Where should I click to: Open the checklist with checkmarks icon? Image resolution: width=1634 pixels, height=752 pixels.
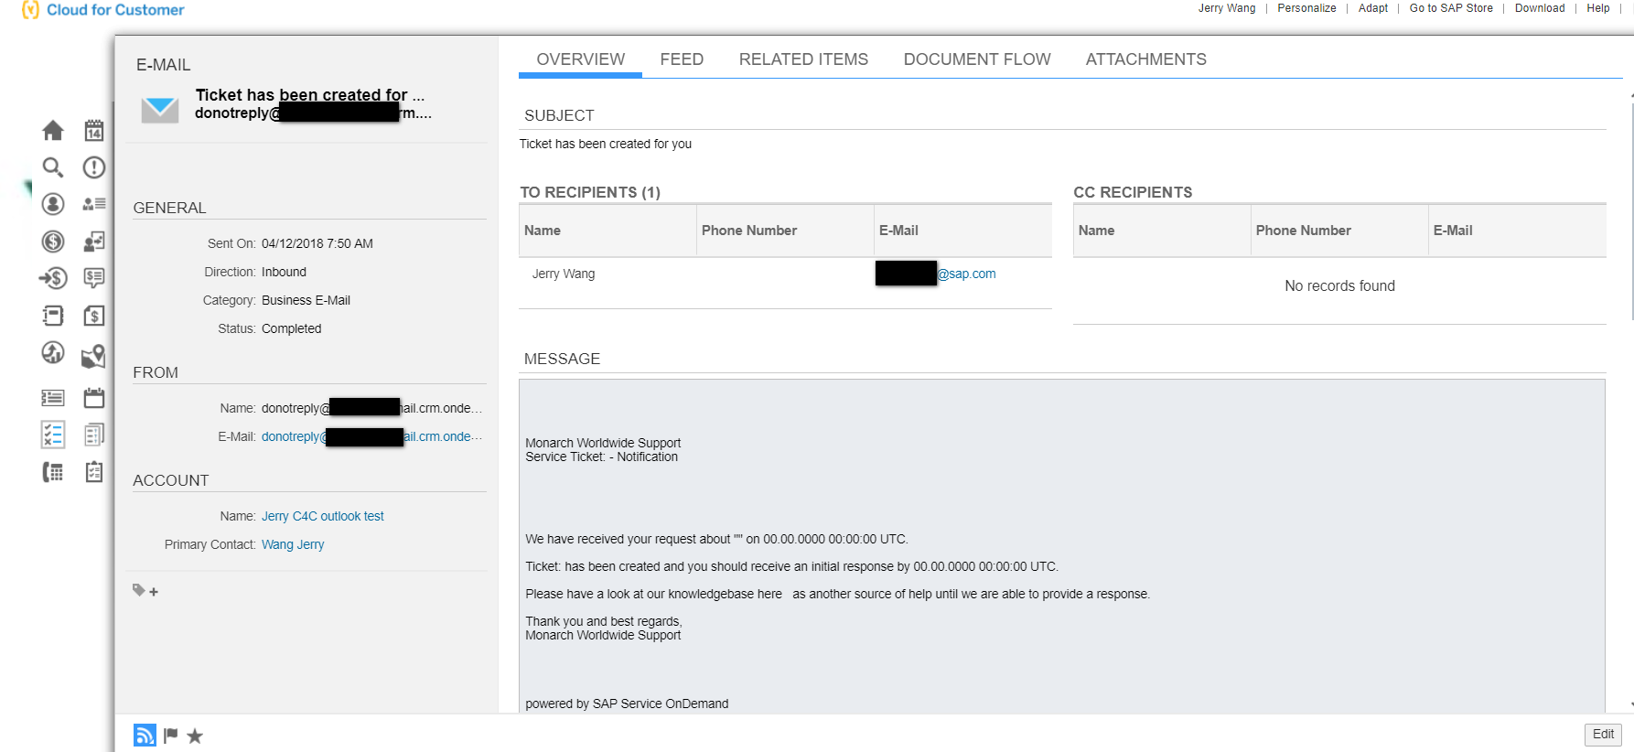53,435
